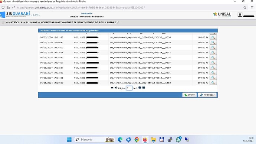Open WhatsApp from the taskbar
The width and height of the screenshot is (256, 144).
[178, 140]
